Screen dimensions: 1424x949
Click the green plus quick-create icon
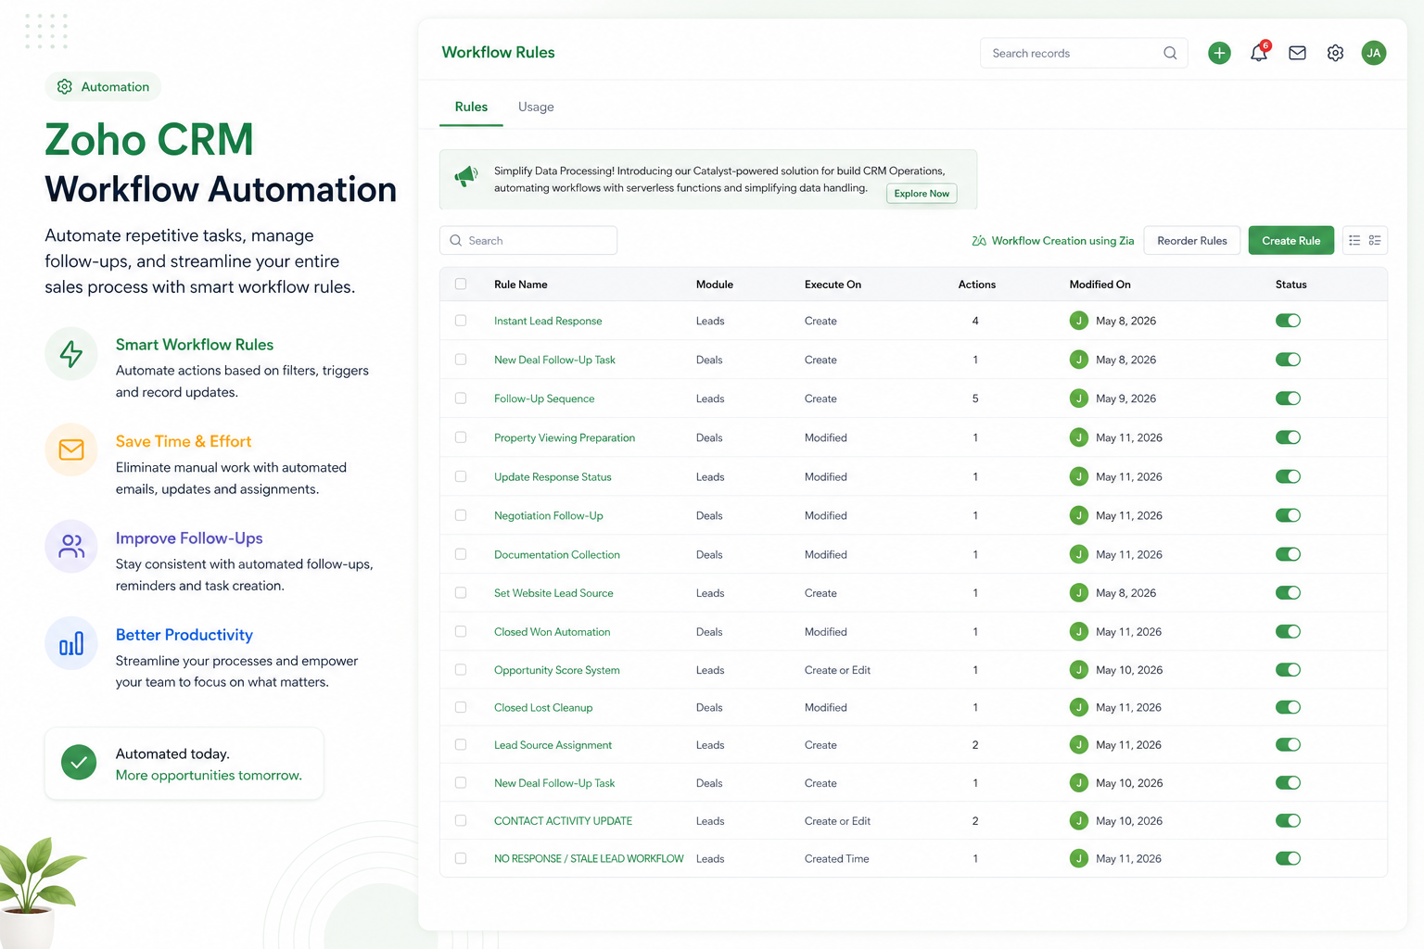(x=1219, y=53)
